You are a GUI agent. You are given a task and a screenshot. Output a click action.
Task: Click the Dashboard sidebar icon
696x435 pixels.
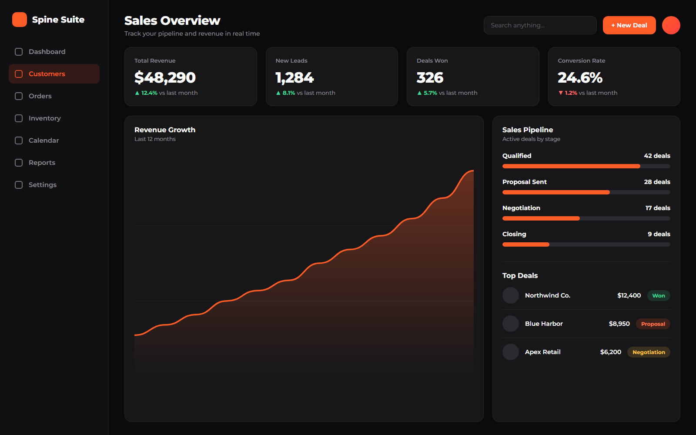pos(19,52)
